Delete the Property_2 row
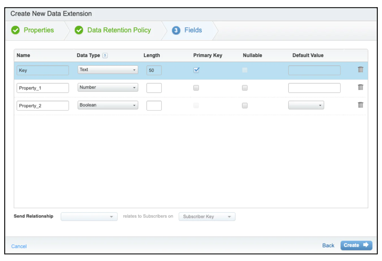Screen dimensions: 382x261 pos(360,105)
